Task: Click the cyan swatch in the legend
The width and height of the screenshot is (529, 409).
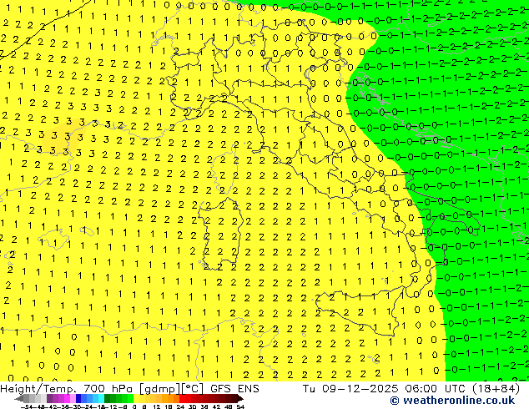Action: 101,398
